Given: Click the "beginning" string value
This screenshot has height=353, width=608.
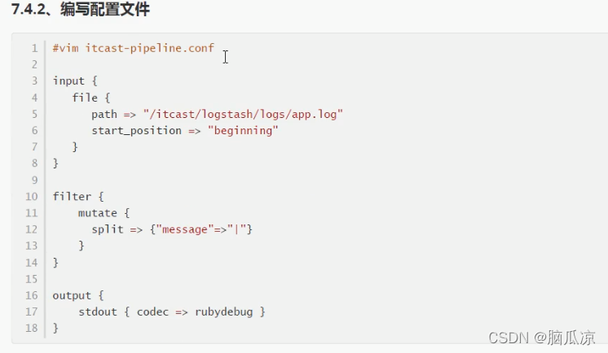Looking at the screenshot, I should tap(243, 130).
